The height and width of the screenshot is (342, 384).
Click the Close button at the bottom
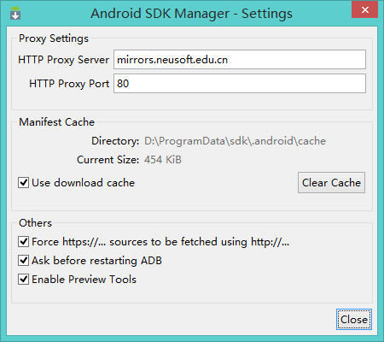354,320
